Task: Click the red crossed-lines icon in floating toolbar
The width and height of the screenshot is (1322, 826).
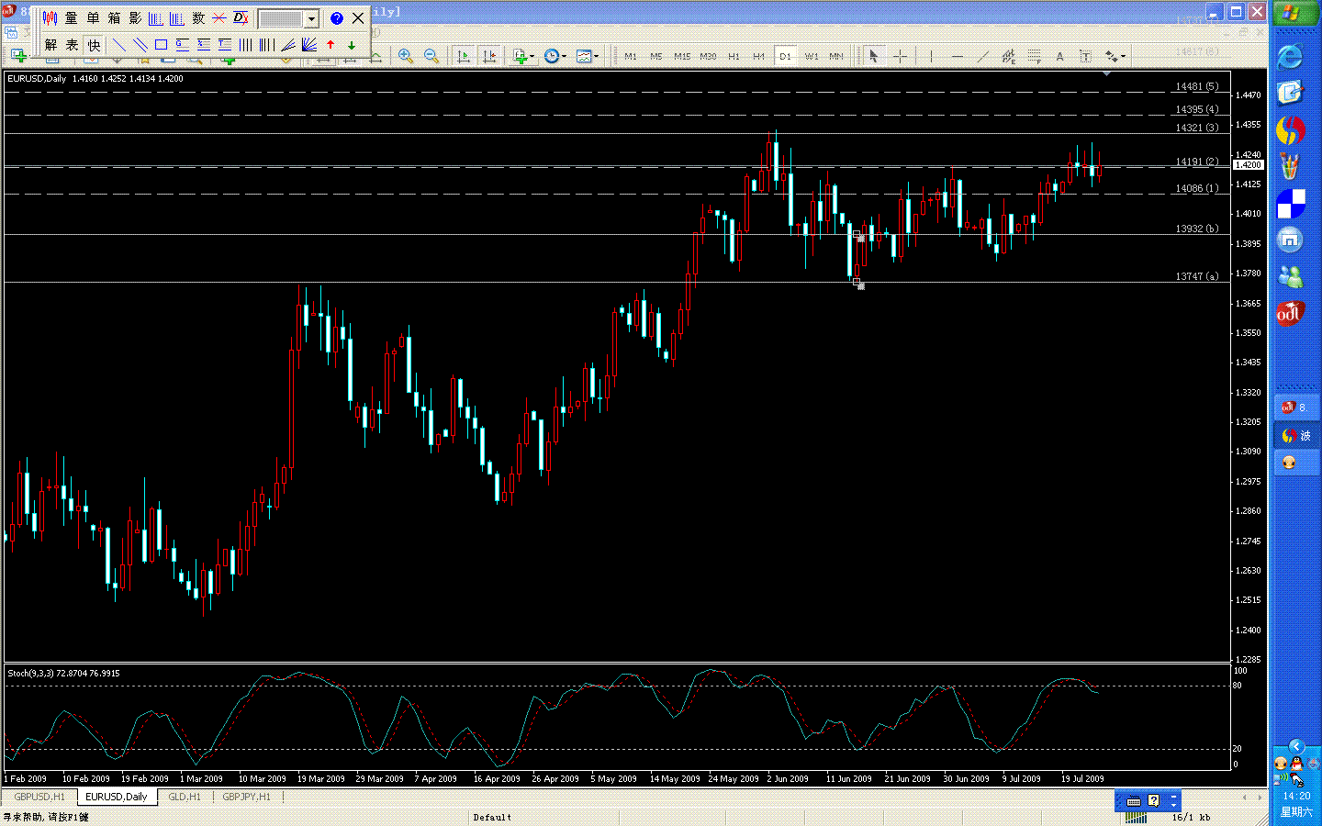Action: coord(219,18)
